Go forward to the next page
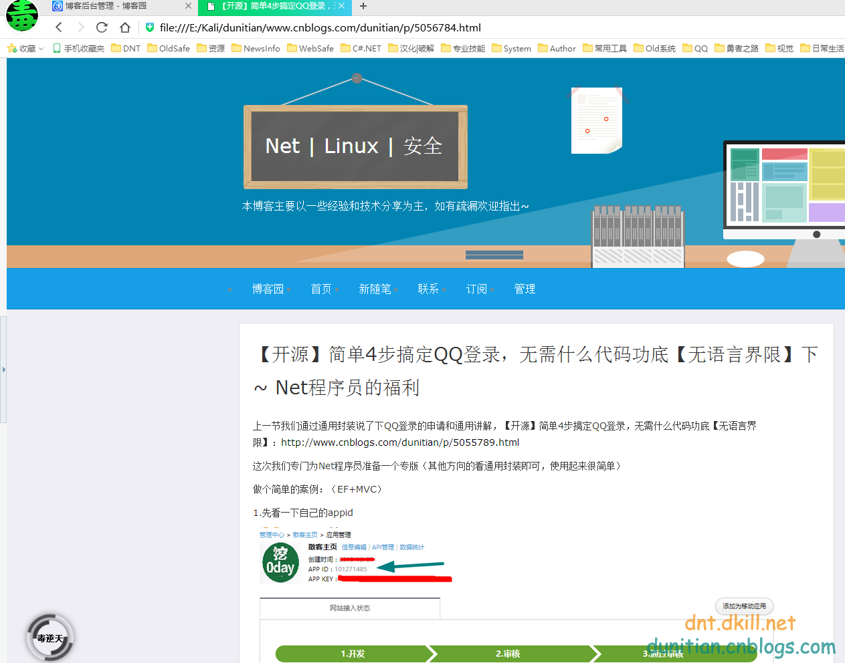Viewport: 845px width, 663px height. tap(80, 27)
